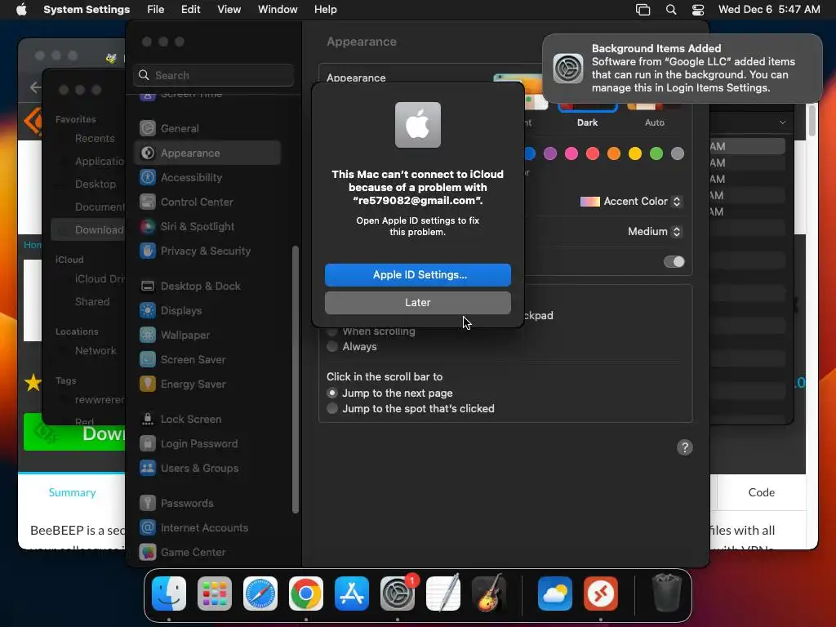Open Safari from the Dock
This screenshot has height=627, width=836.
tap(260, 594)
